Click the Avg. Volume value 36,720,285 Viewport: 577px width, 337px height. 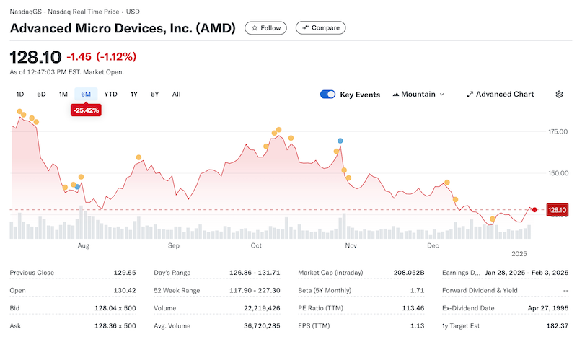tap(262, 325)
